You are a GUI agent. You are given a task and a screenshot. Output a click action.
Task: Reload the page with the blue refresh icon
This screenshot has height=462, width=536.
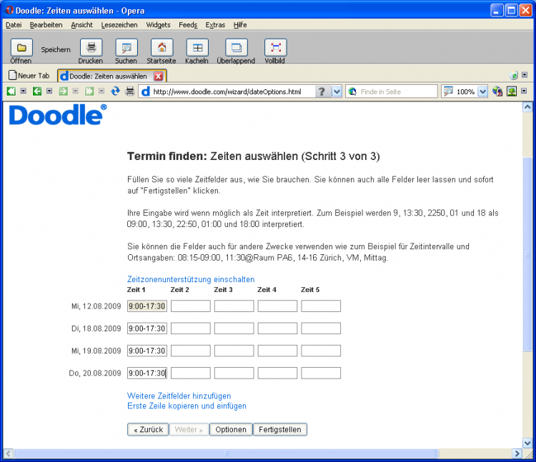[x=116, y=91]
